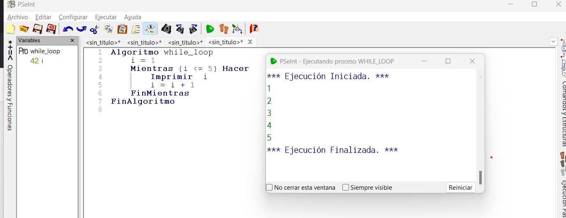This screenshot has height=218, width=566.
Task: Copy selection with the copy icon
Action: [109, 29]
